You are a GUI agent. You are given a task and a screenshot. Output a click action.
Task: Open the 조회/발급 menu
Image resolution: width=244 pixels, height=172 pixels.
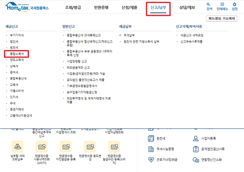[73, 7]
